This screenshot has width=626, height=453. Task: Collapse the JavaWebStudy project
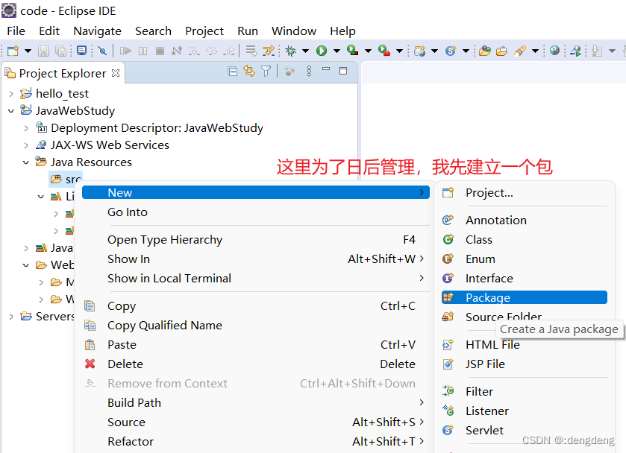click(x=11, y=111)
